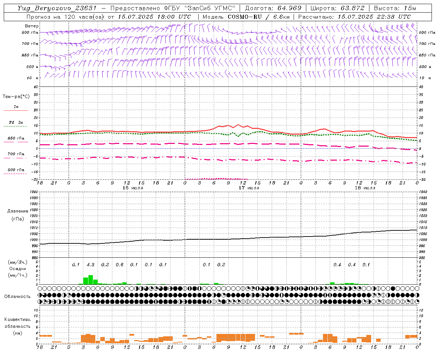Click the 700 гПа entry in temperature legend
Viewport: 437px width, 350px height.
(16, 154)
